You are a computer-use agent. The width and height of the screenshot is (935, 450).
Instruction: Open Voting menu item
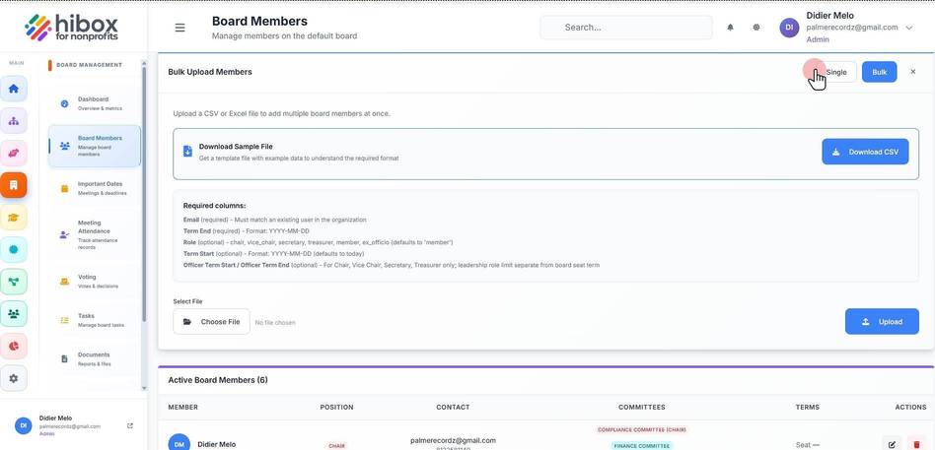[95, 281]
